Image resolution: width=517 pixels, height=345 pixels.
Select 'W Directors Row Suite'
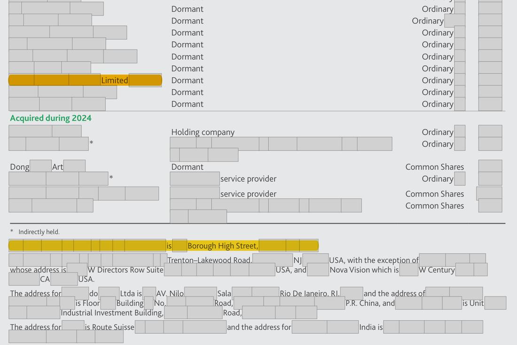(125, 270)
